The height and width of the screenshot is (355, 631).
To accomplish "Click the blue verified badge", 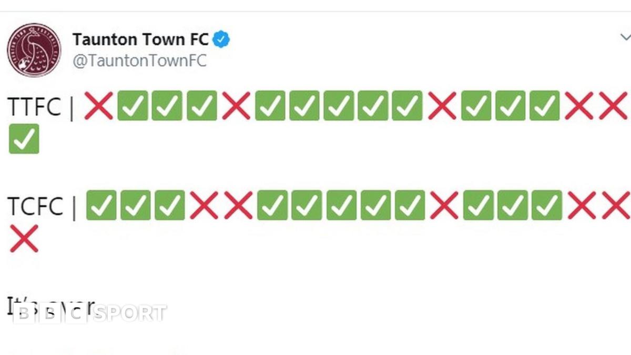I will click(221, 39).
